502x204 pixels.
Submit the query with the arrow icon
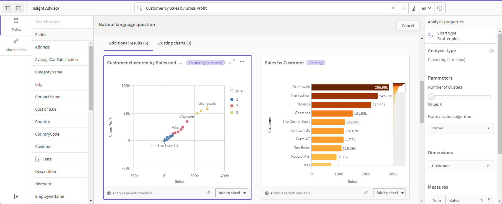click(x=403, y=8)
